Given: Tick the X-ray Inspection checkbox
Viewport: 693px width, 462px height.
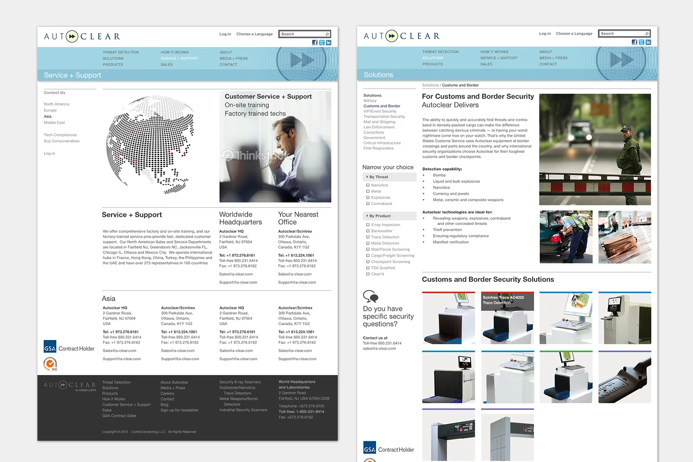Looking at the screenshot, I should click(x=368, y=225).
